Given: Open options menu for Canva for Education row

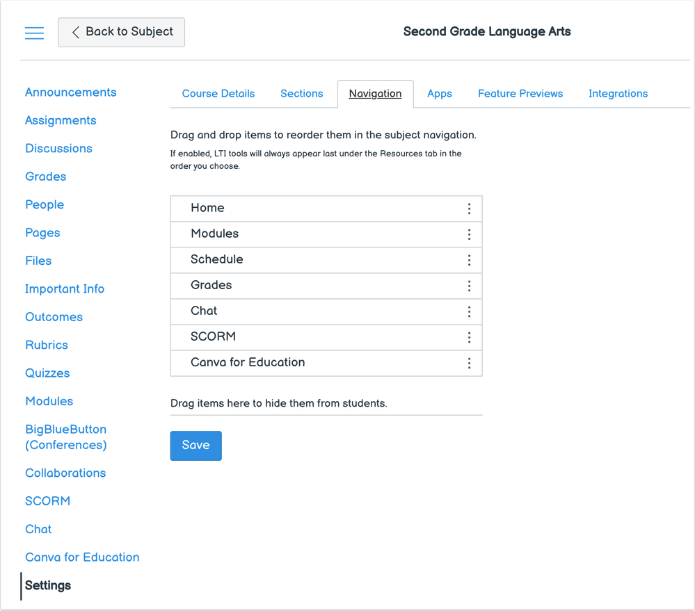Looking at the screenshot, I should [x=469, y=363].
